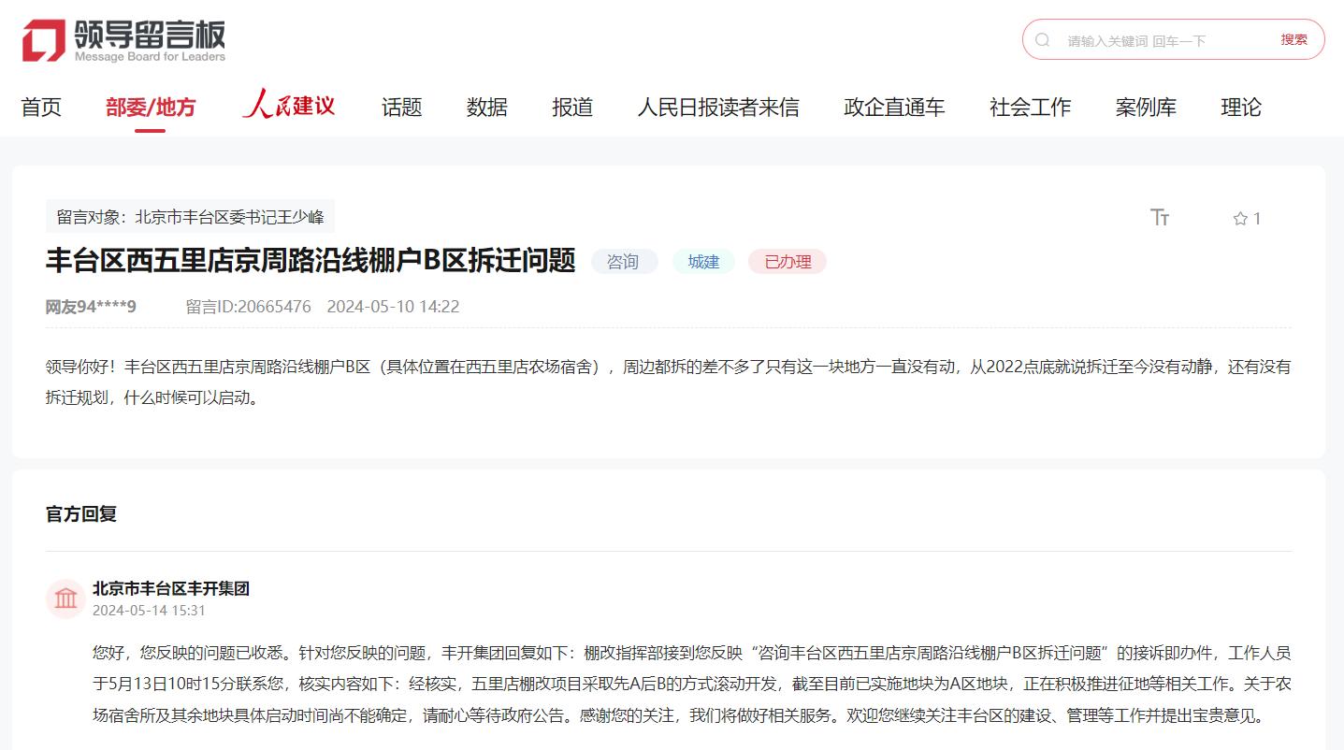Switch to the 报道 section
Screen dimensions: 1344x750
571,108
